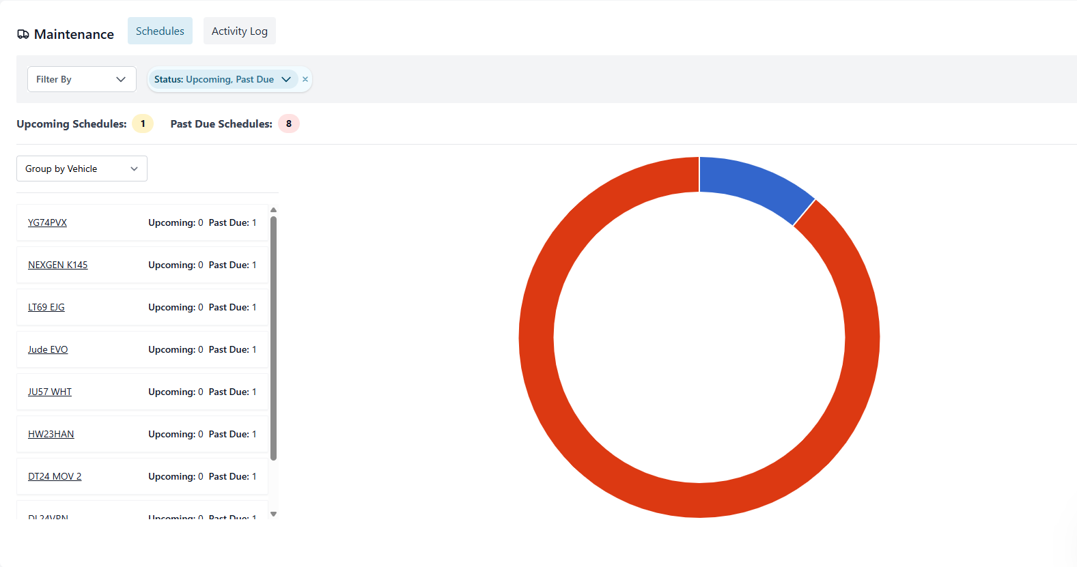Open the Filter By dropdown
Screen dimensions: 1077x567
pyautogui.click(x=81, y=79)
